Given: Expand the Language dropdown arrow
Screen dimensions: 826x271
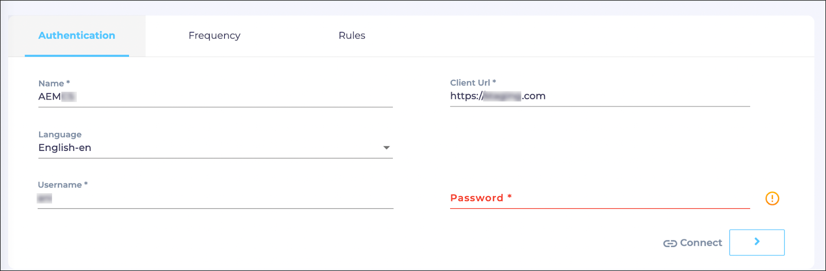Looking at the screenshot, I should point(386,148).
